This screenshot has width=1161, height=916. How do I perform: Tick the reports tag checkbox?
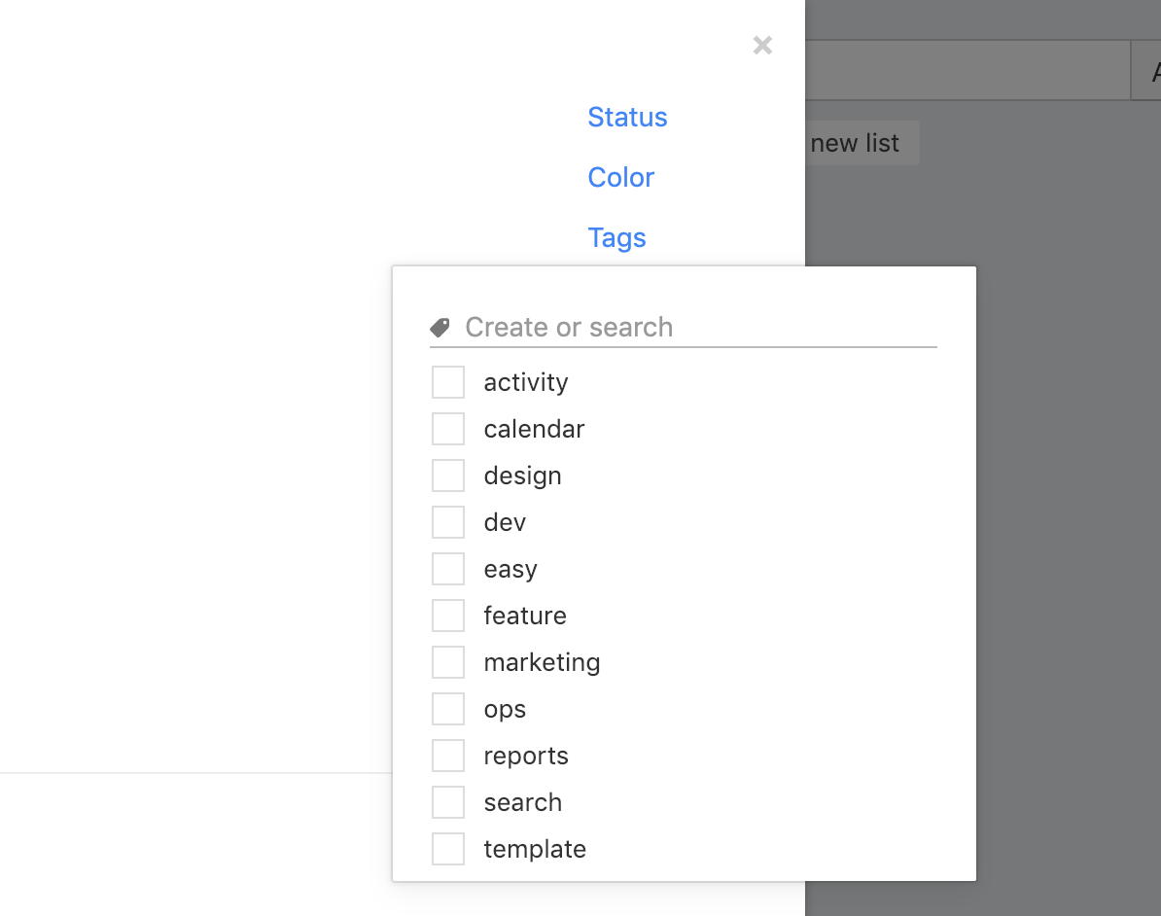coord(448,756)
